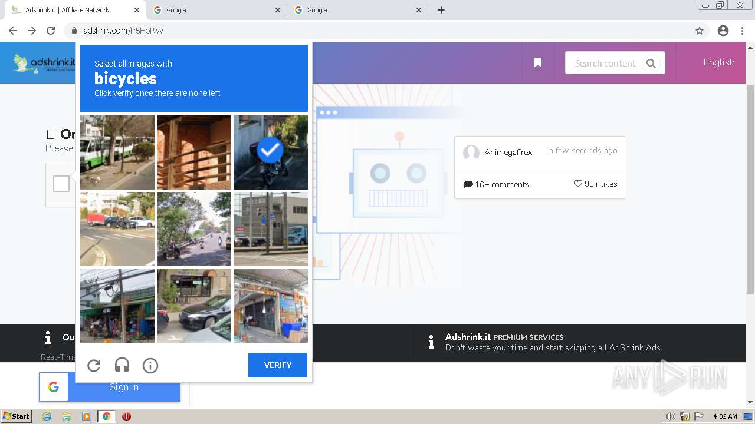Open the Windows Start menu
Screen dimensions: 755x424
(17, 416)
